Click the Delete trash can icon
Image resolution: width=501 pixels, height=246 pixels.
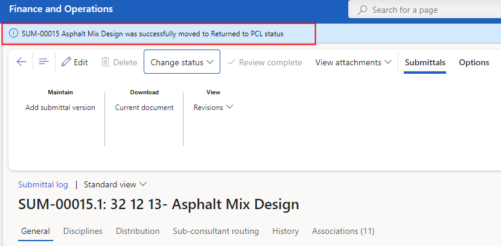click(106, 62)
